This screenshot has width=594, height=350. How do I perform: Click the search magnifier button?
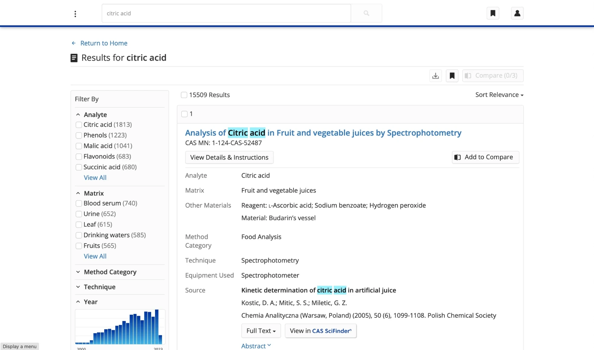pos(366,13)
